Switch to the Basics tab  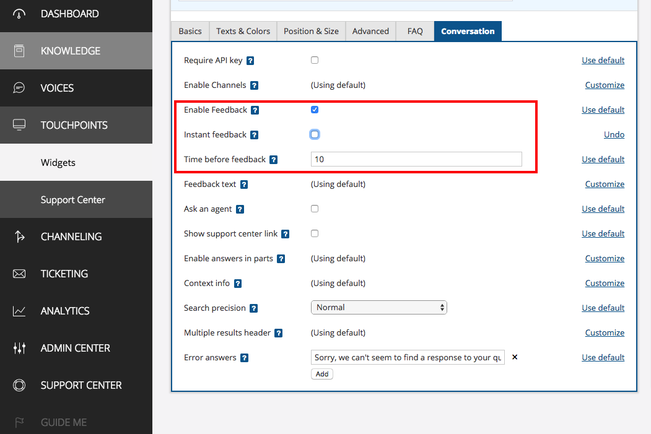tap(190, 31)
